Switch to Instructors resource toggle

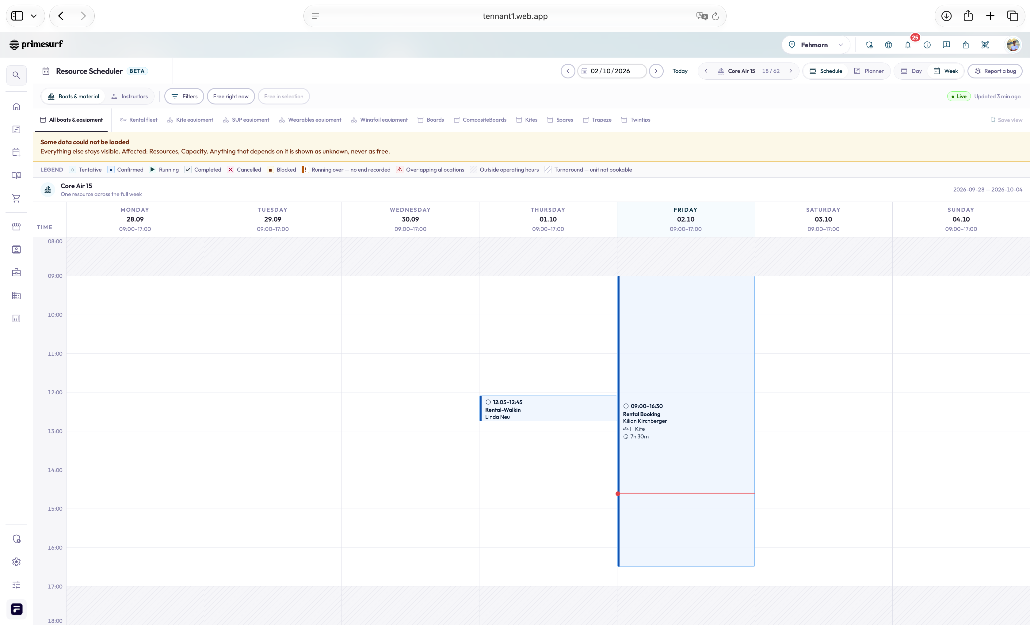click(130, 97)
